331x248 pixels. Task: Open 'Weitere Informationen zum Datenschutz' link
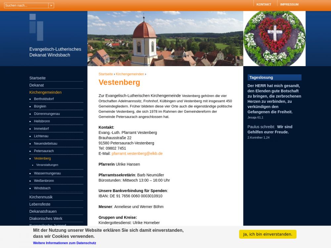(65, 243)
